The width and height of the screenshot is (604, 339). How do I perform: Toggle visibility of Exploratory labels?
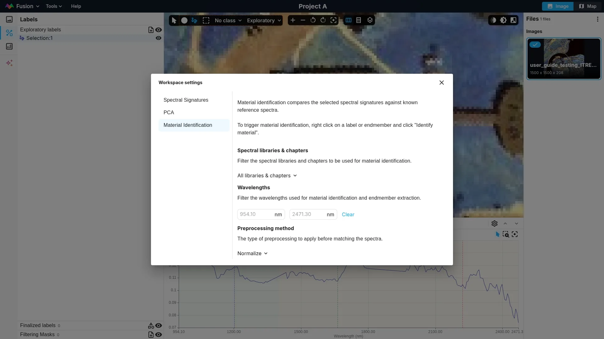[159, 30]
